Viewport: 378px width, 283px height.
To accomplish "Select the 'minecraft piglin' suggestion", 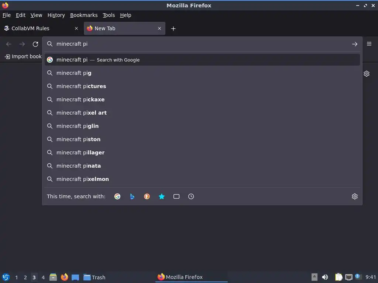I will pos(202,126).
